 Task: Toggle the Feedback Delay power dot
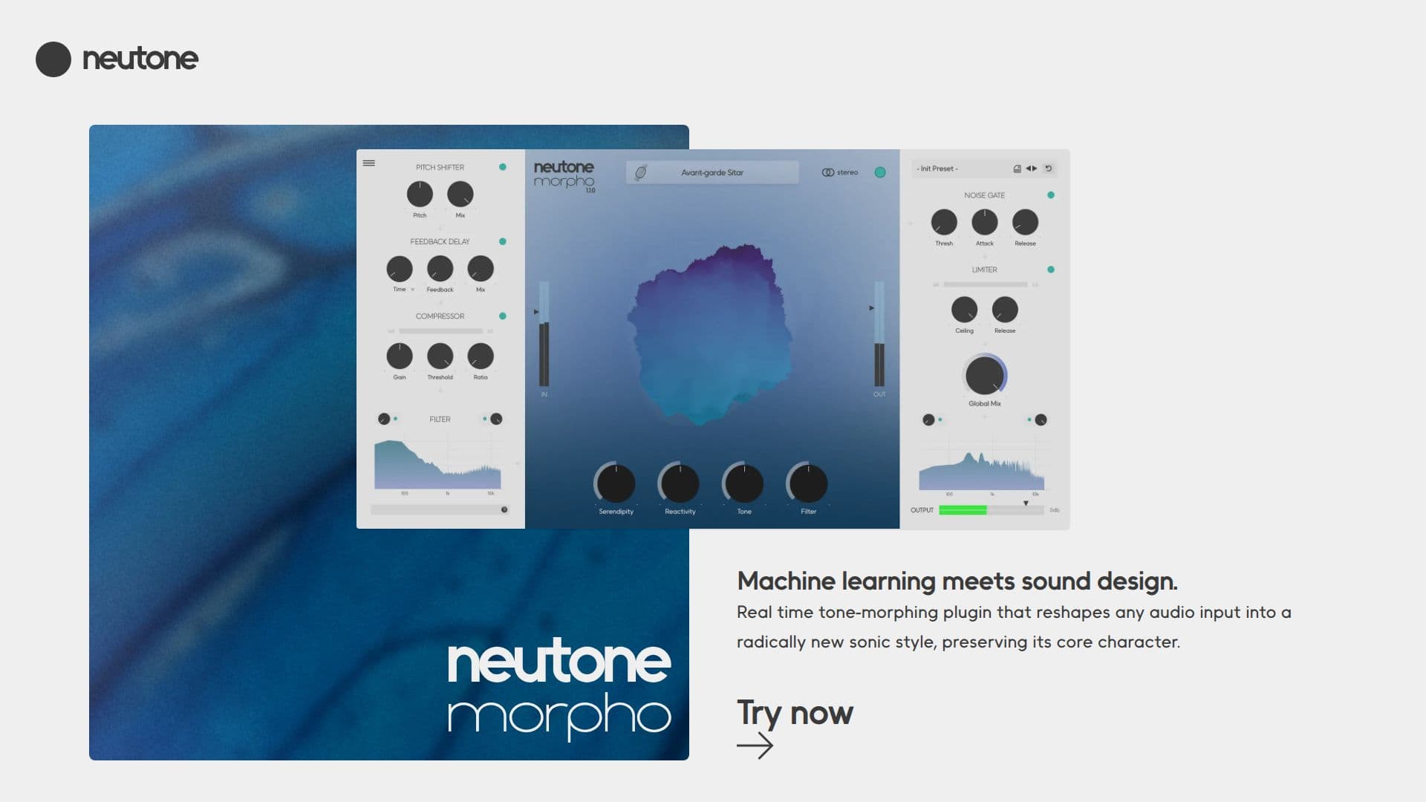click(503, 241)
